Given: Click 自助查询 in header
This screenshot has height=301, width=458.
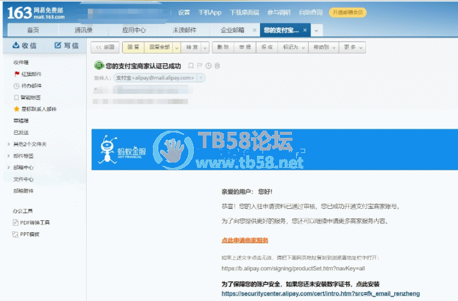Looking at the screenshot, I should coord(311,13).
